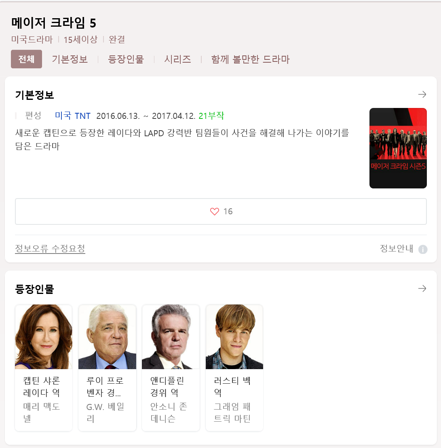Viewport: 441px width, 448px height.
Task: Switch to the 등장인물 tab
Action: [x=126, y=59]
